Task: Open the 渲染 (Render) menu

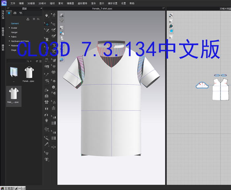Action: click(93, 3)
